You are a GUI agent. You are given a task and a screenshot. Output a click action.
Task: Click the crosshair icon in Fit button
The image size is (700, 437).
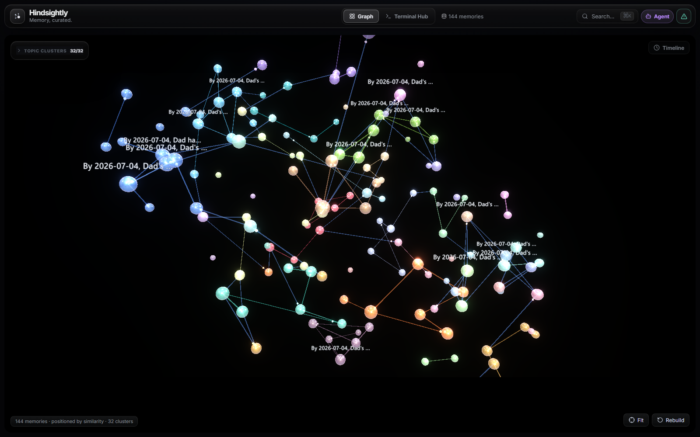631,420
